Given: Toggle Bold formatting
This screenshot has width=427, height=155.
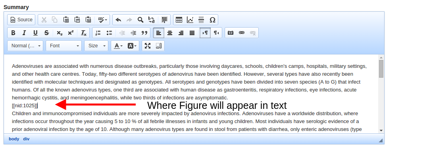Looking at the screenshot, I should click(x=13, y=33).
